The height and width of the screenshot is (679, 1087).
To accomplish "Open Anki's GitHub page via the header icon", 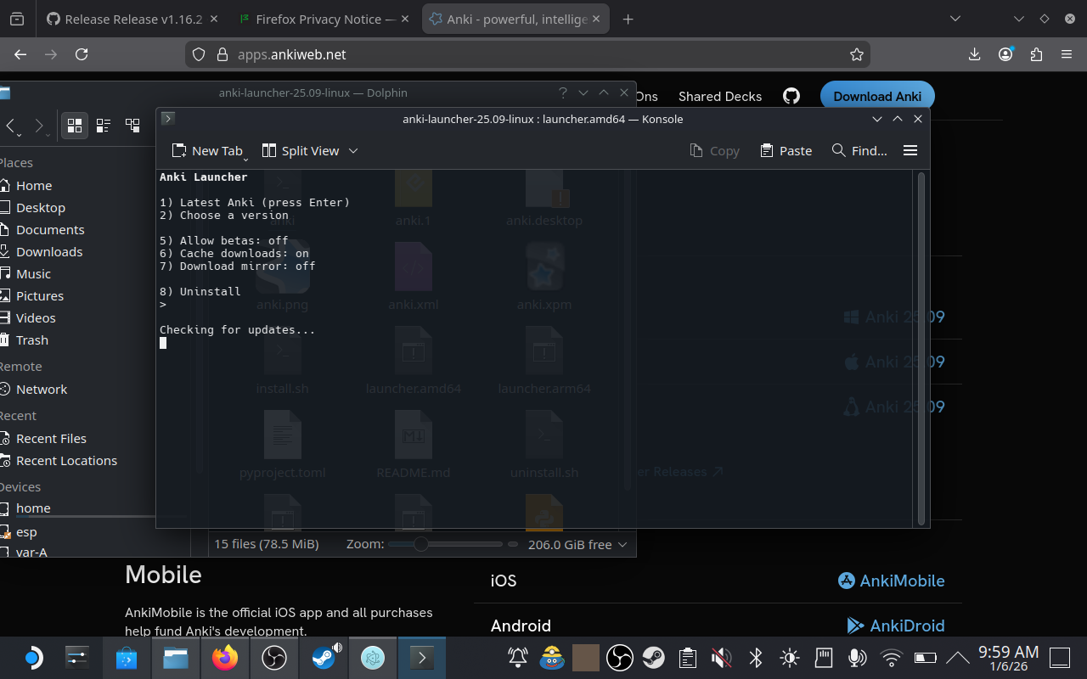I will [791, 96].
